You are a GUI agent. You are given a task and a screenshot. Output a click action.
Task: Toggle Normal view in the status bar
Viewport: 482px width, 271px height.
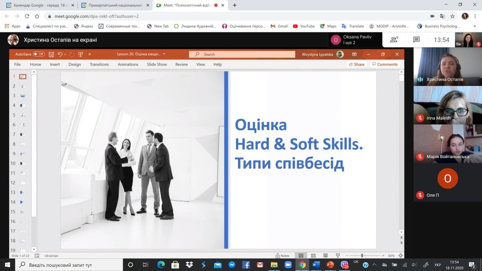pos(301,255)
